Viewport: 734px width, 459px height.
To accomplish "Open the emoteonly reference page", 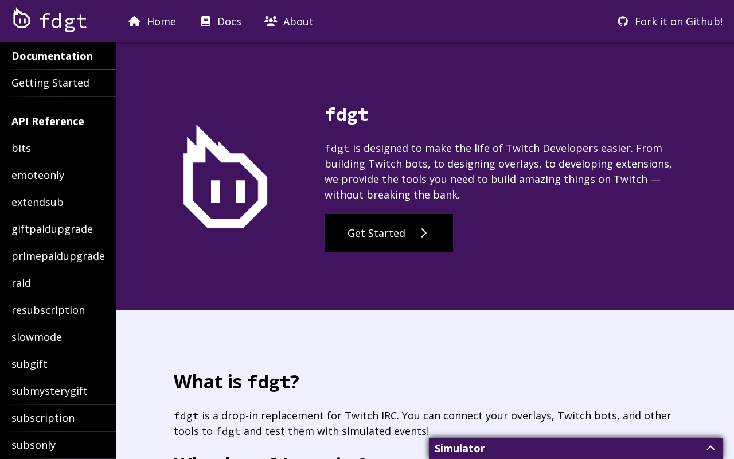I will coord(38,175).
